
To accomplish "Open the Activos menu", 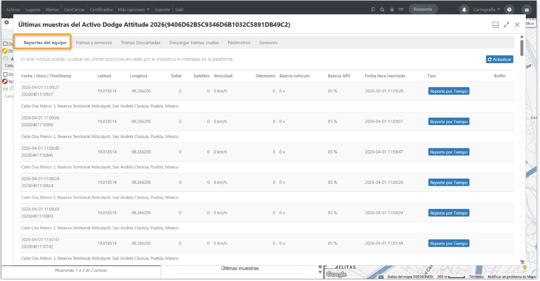I will coord(13,10).
